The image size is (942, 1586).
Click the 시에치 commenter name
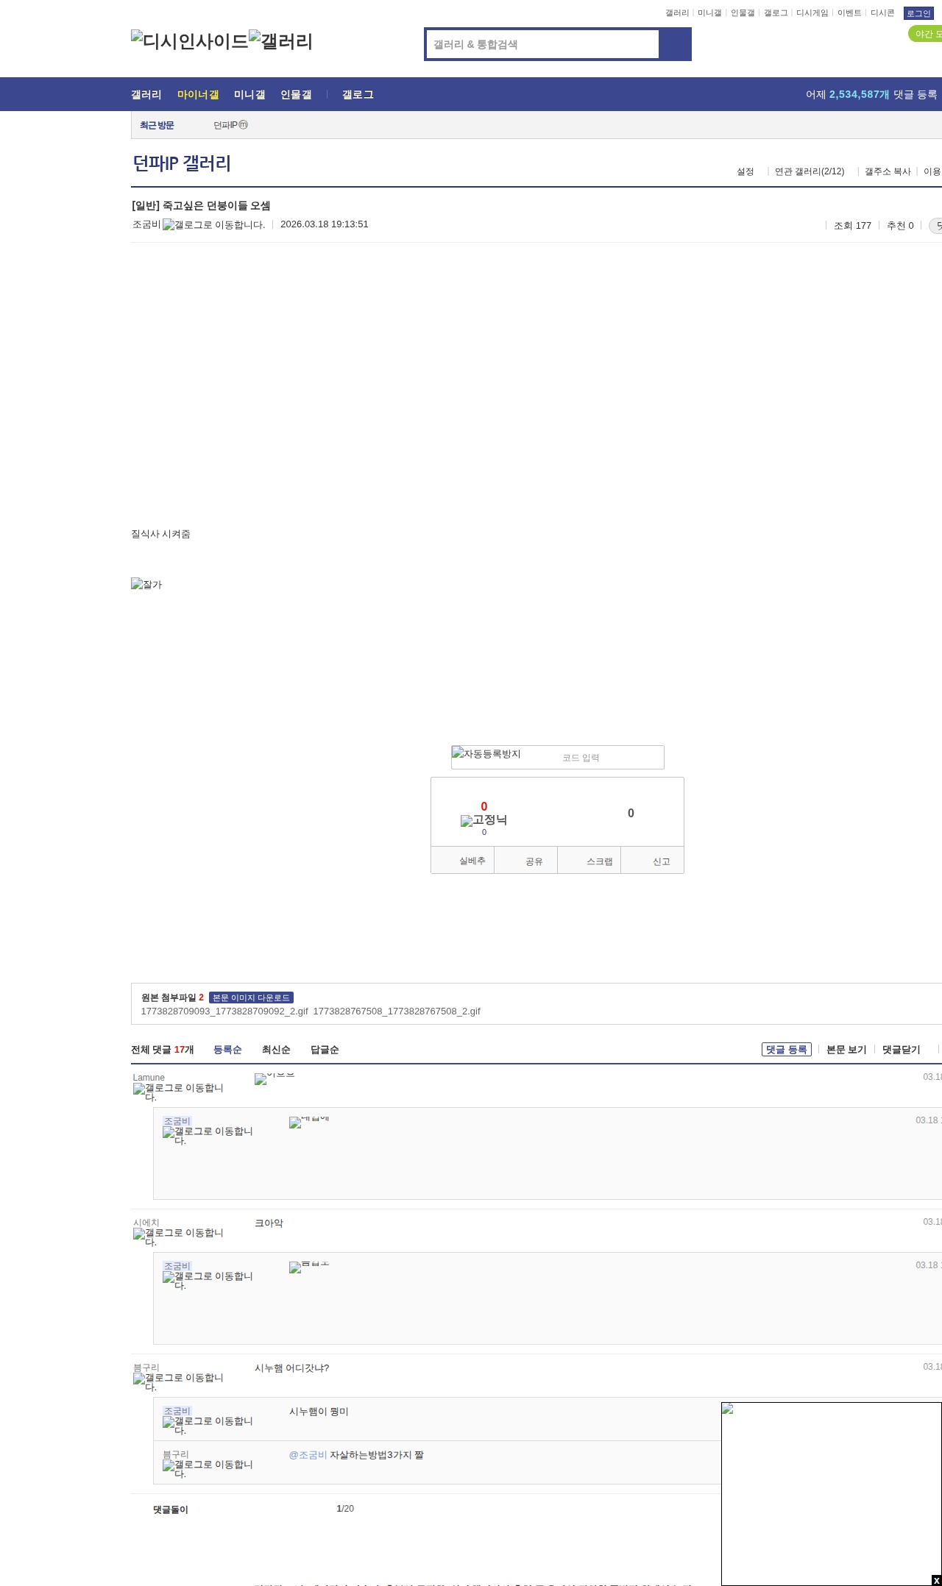click(146, 1223)
